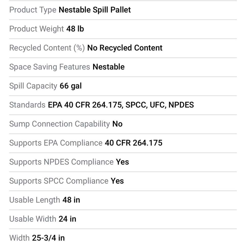246x246 pixels.
Task: Select the '40 CFR 264.175' EPA compliance value
Action: click(x=133, y=143)
